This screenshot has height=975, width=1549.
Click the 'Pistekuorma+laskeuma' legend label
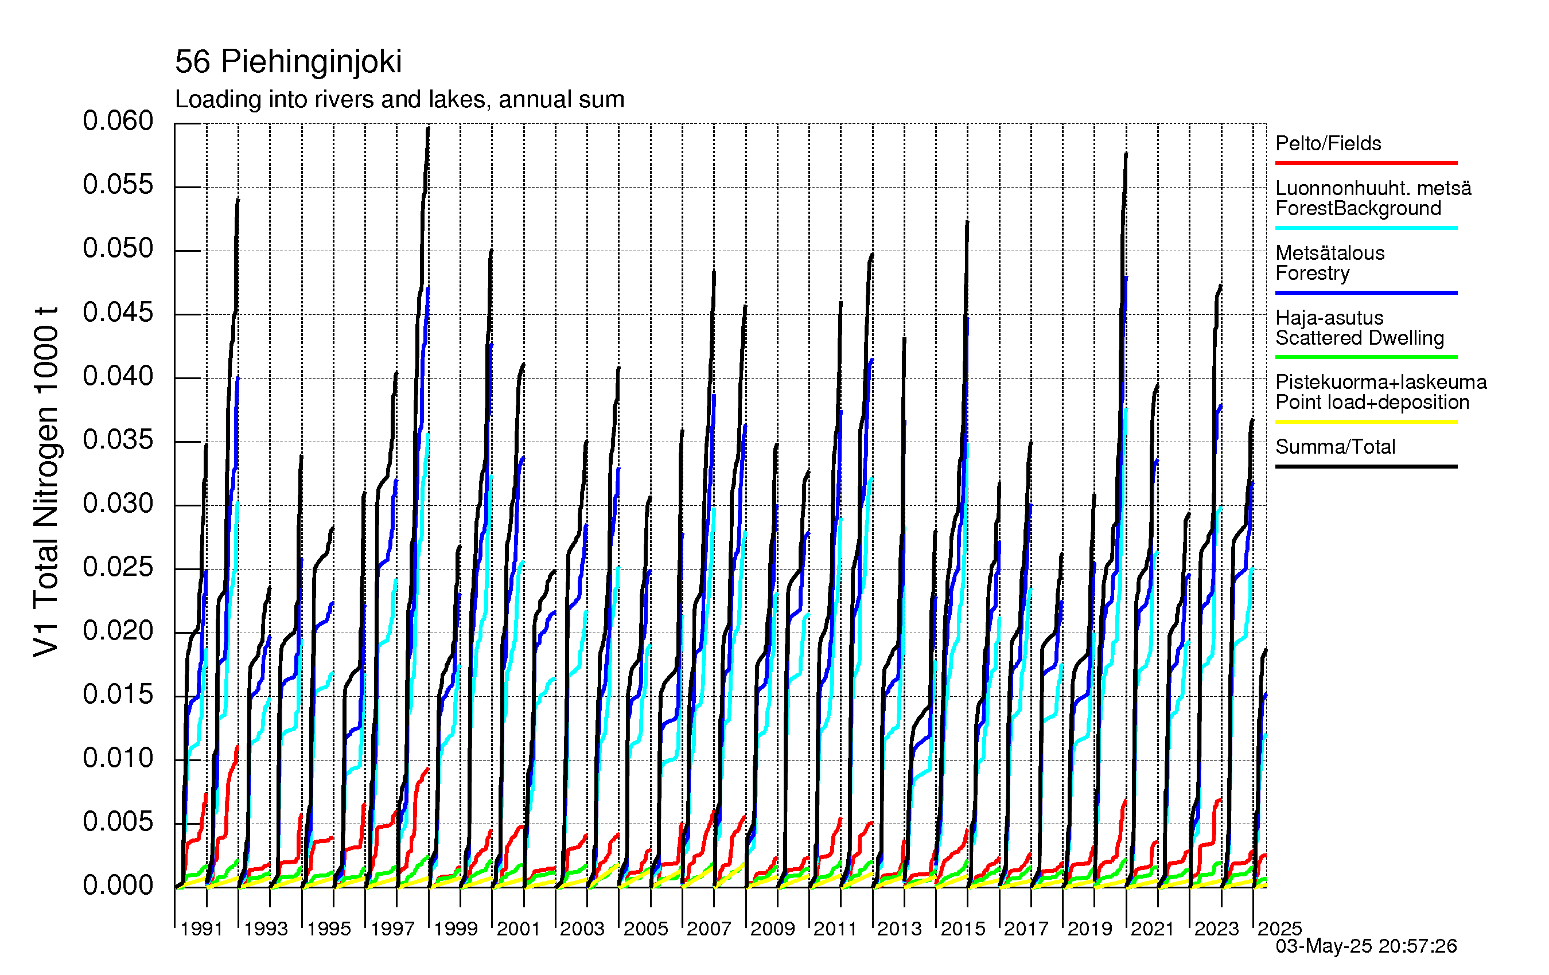click(x=1380, y=382)
